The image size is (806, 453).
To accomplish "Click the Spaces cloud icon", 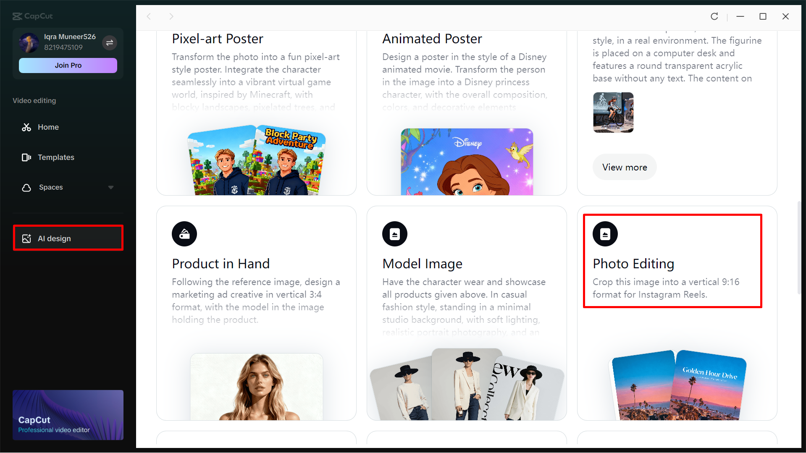I will point(26,188).
